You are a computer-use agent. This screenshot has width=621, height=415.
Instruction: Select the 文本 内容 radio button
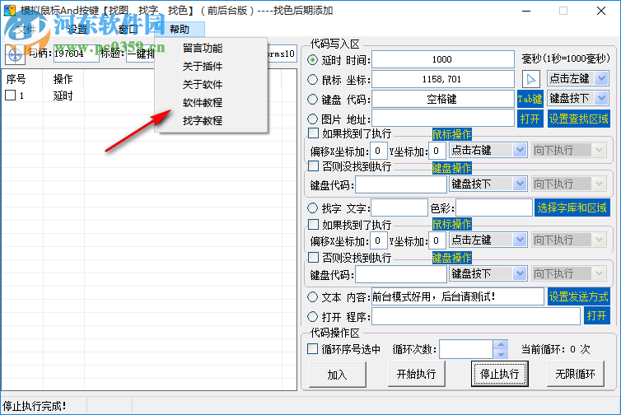pyautogui.click(x=312, y=296)
